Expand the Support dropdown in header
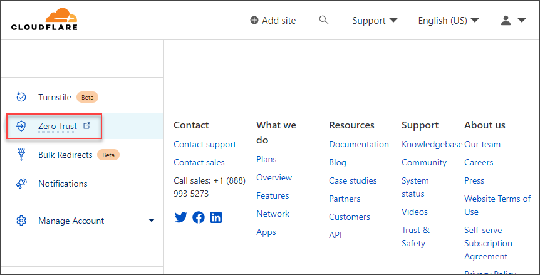The width and height of the screenshot is (540, 275). tap(375, 20)
